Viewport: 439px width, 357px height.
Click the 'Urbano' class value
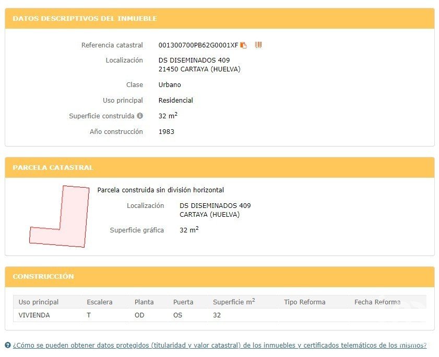tap(170, 85)
